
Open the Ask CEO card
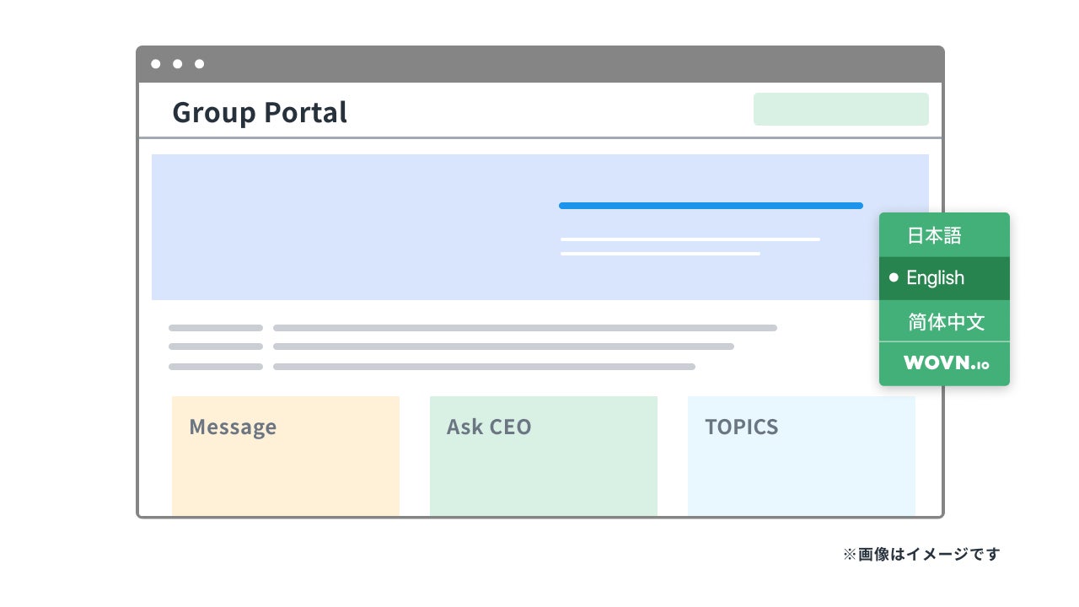click(x=544, y=455)
